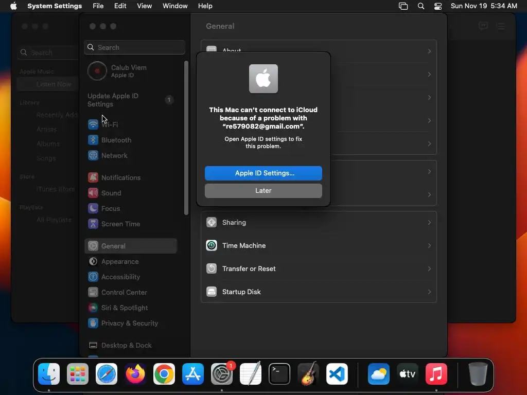
Task: Click System Settings icon in Dock
Action: coord(222,374)
